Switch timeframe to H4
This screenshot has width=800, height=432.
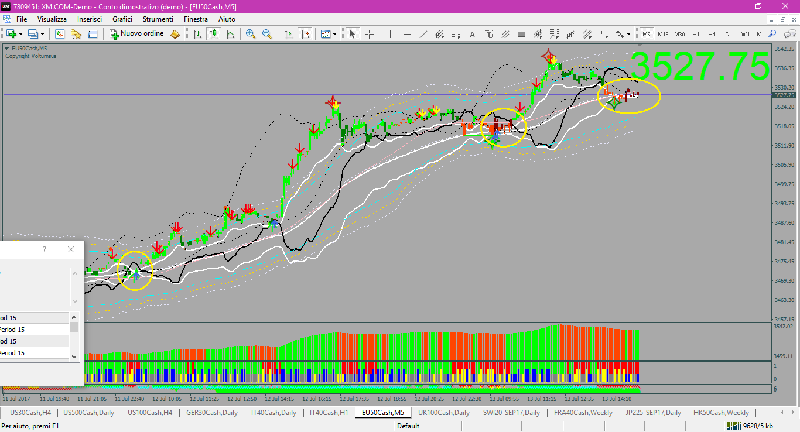pyautogui.click(x=712, y=34)
